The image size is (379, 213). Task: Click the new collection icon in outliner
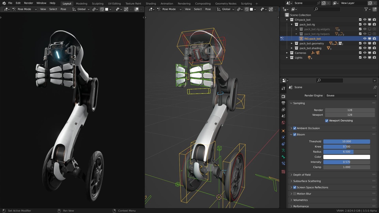375,9
